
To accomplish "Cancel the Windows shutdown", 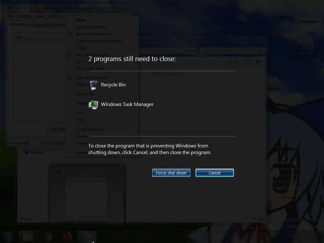I will 215,173.
